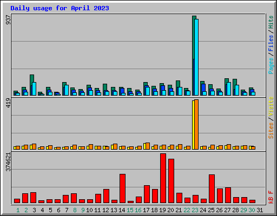
Task: Click day label 29 on the x-axis
Action: click(243, 210)
